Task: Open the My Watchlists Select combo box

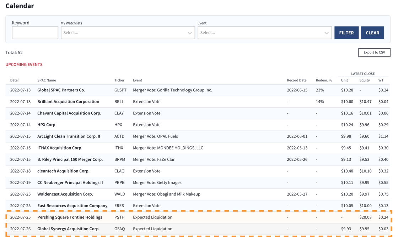Action: click(128, 33)
